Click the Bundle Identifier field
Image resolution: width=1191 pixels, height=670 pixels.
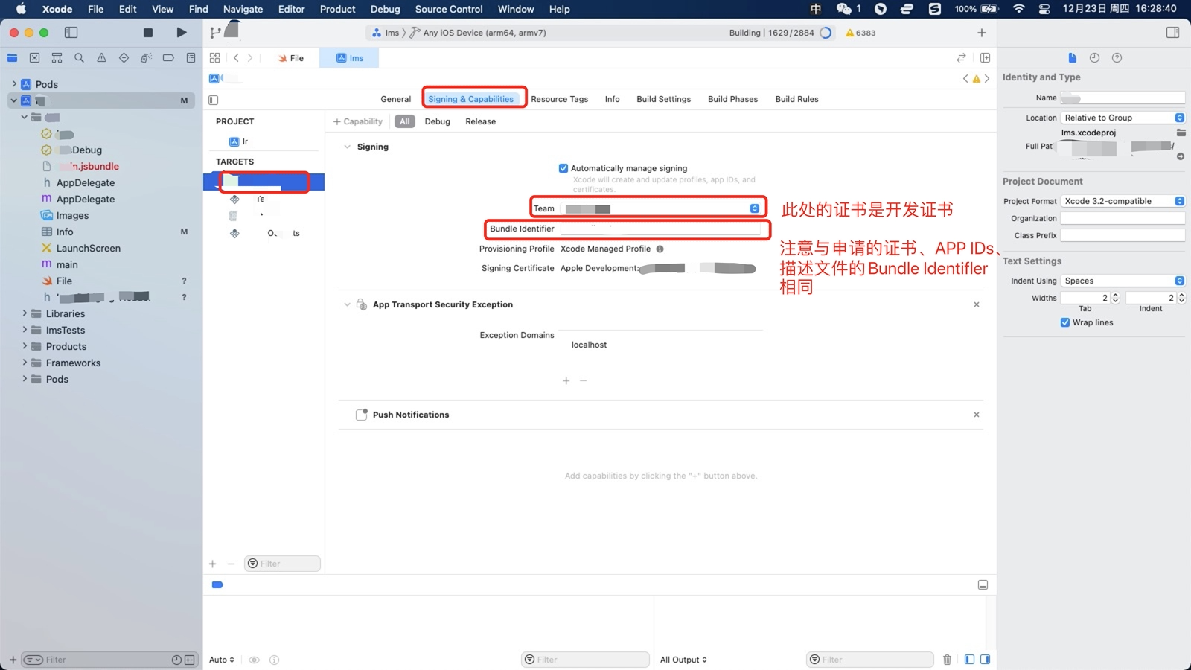pyautogui.click(x=661, y=229)
